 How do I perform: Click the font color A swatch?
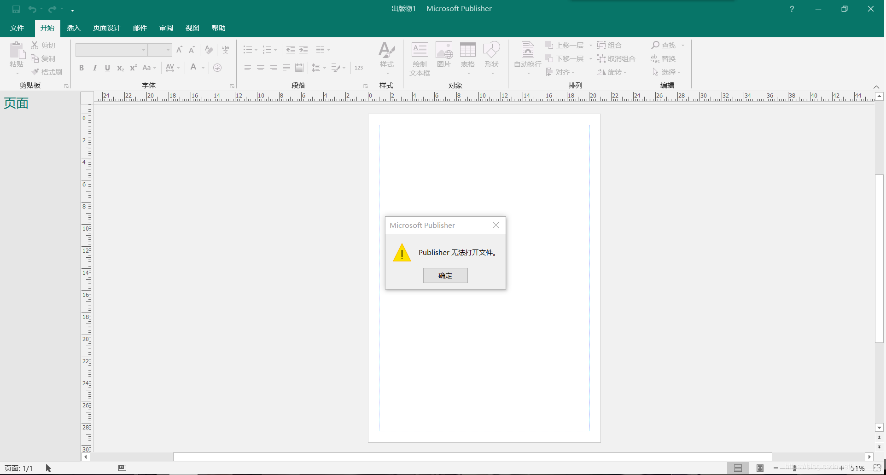[x=193, y=68]
